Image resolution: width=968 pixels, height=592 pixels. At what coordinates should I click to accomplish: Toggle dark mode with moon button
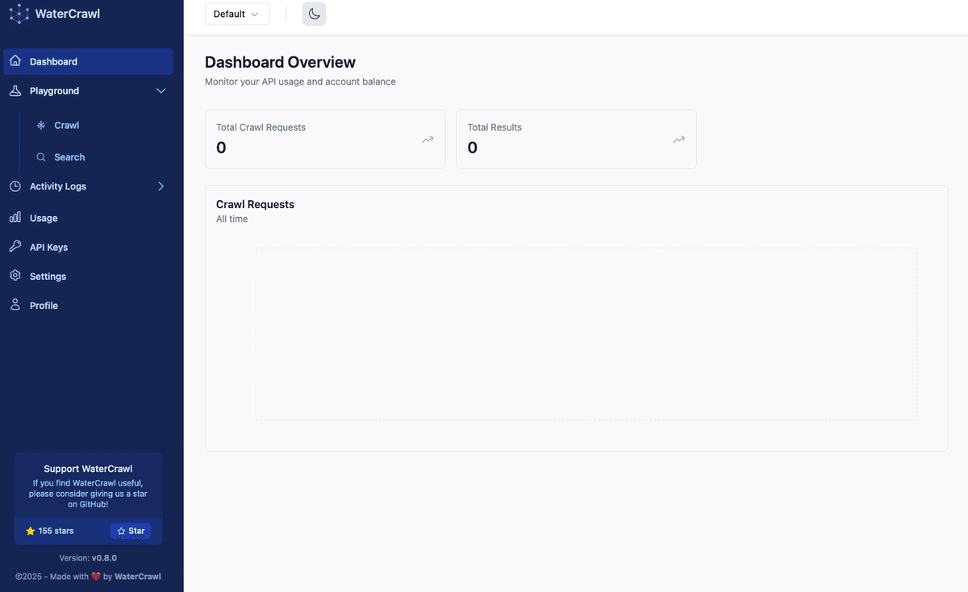[314, 14]
